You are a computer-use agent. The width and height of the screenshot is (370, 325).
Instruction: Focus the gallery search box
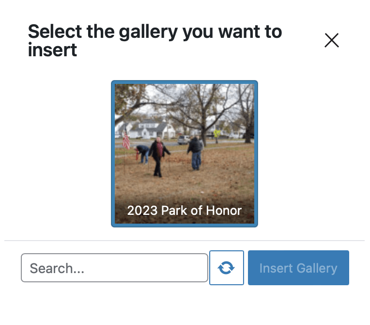click(114, 268)
